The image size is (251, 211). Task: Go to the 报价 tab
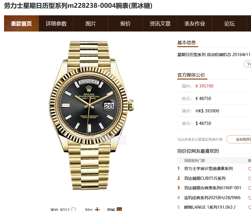(125, 23)
